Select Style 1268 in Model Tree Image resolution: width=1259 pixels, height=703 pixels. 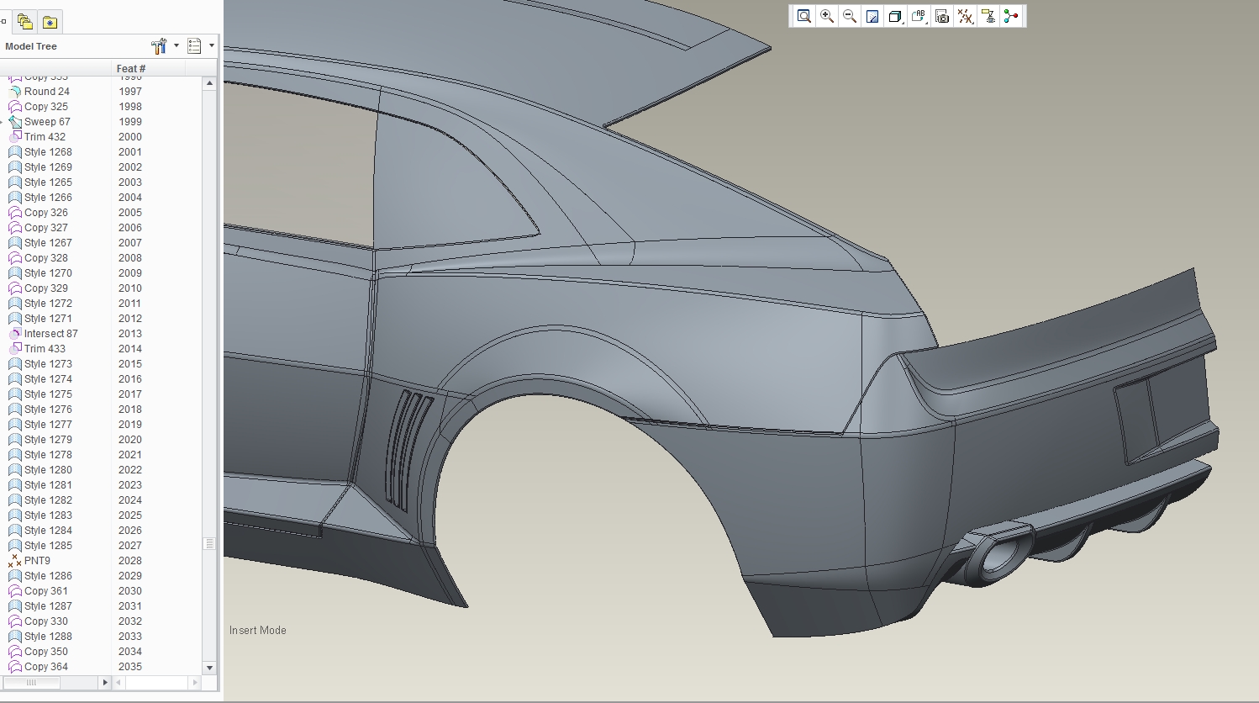coord(48,152)
